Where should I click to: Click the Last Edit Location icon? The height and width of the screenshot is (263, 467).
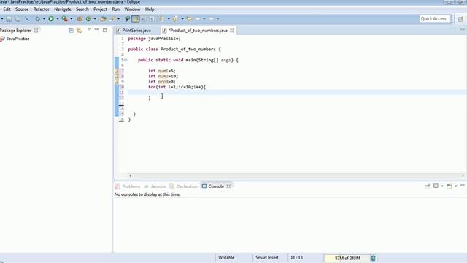tap(189, 19)
